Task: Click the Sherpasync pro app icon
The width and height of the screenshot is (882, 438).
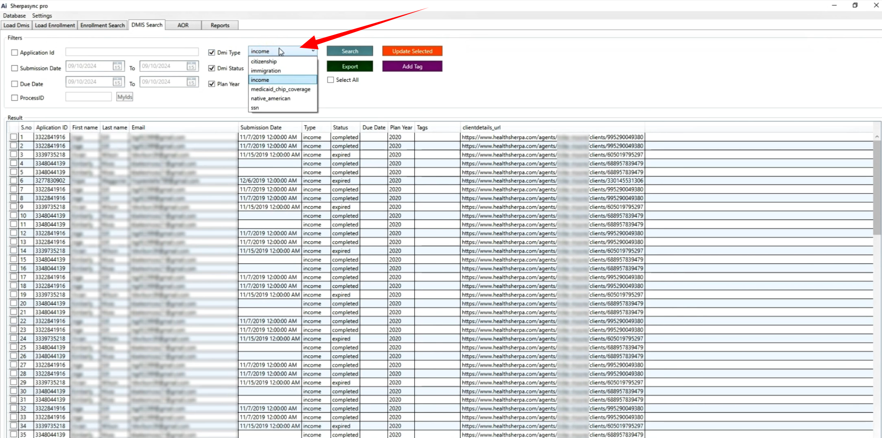Action: 4,6
